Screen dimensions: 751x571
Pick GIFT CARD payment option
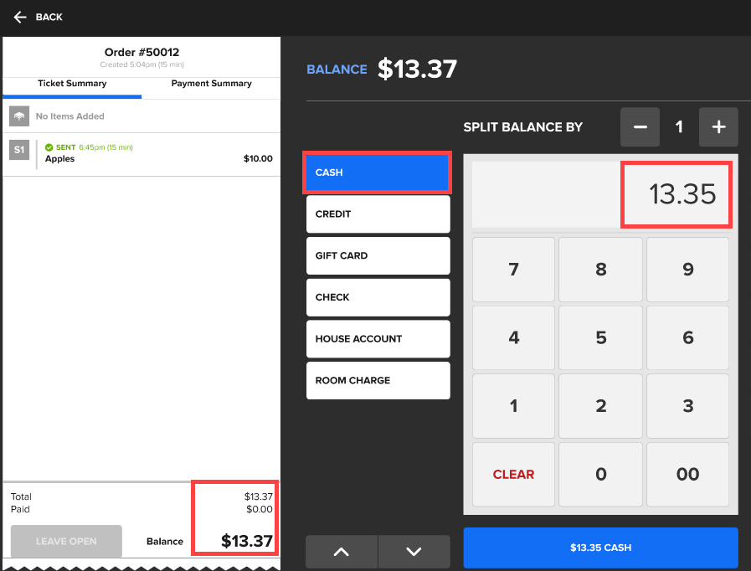click(x=378, y=255)
